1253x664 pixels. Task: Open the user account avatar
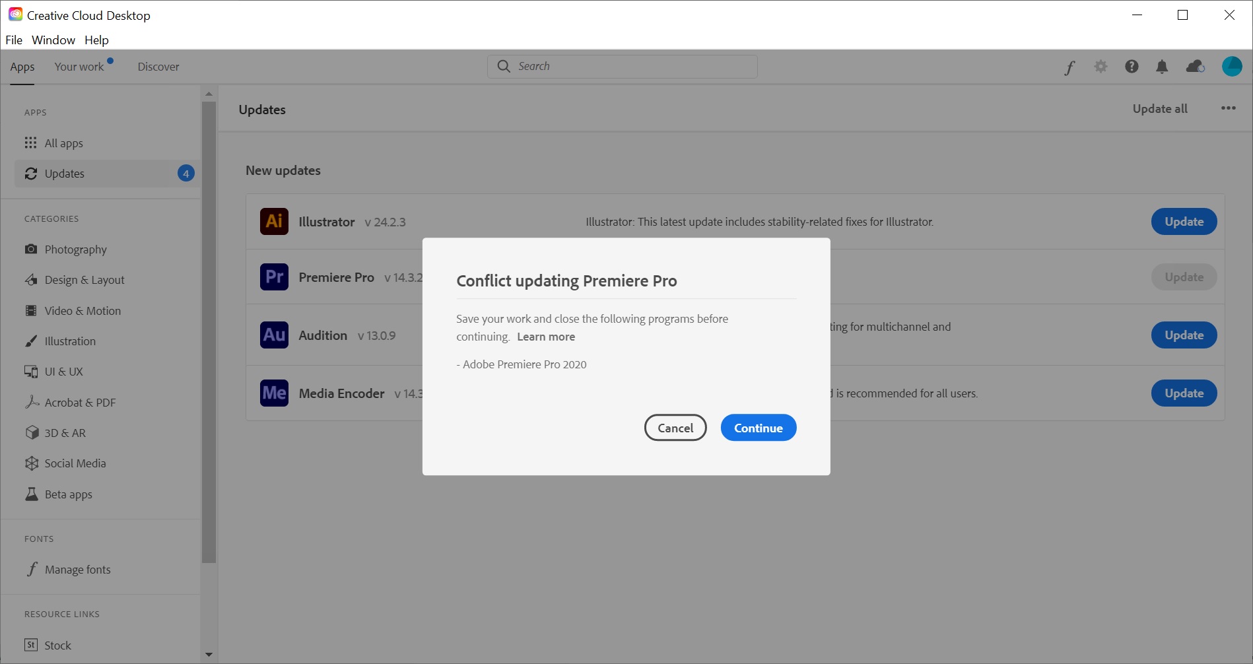coord(1232,66)
